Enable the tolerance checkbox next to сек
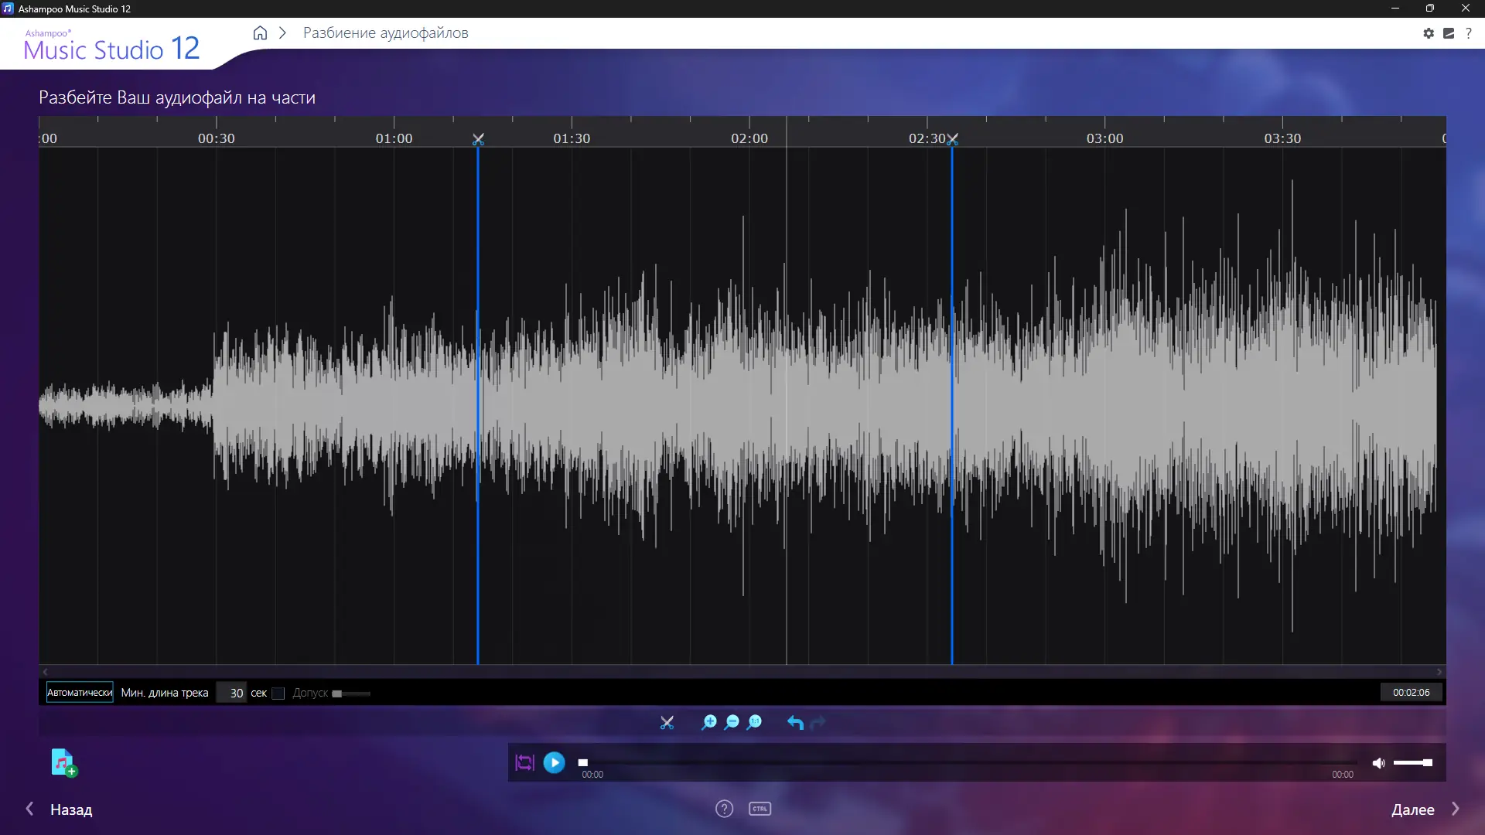The height and width of the screenshot is (835, 1485). [278, 694]
